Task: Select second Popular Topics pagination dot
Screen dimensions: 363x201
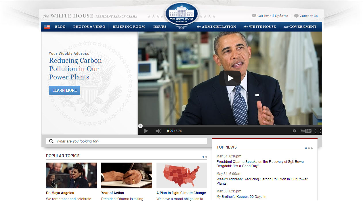Action: coord(206,157)
